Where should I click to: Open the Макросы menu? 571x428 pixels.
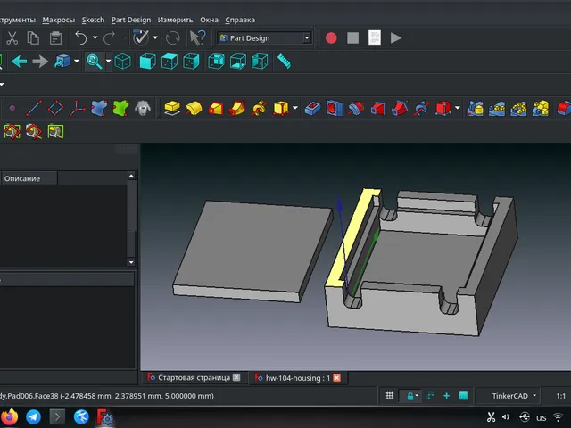coord(59,20)
